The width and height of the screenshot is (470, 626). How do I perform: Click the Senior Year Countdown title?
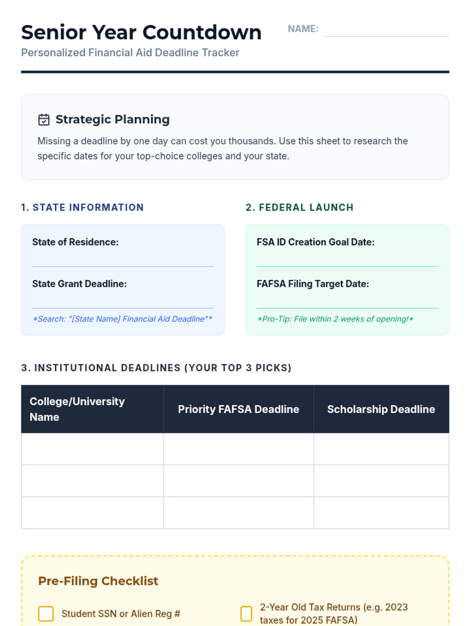[141, 32]
